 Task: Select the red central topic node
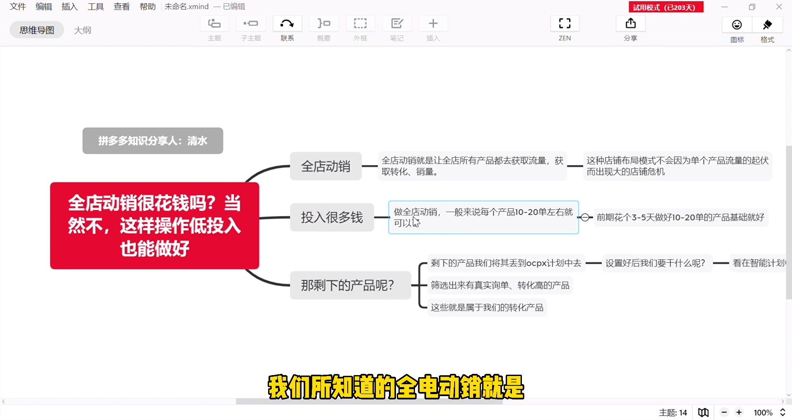(155, 226)
